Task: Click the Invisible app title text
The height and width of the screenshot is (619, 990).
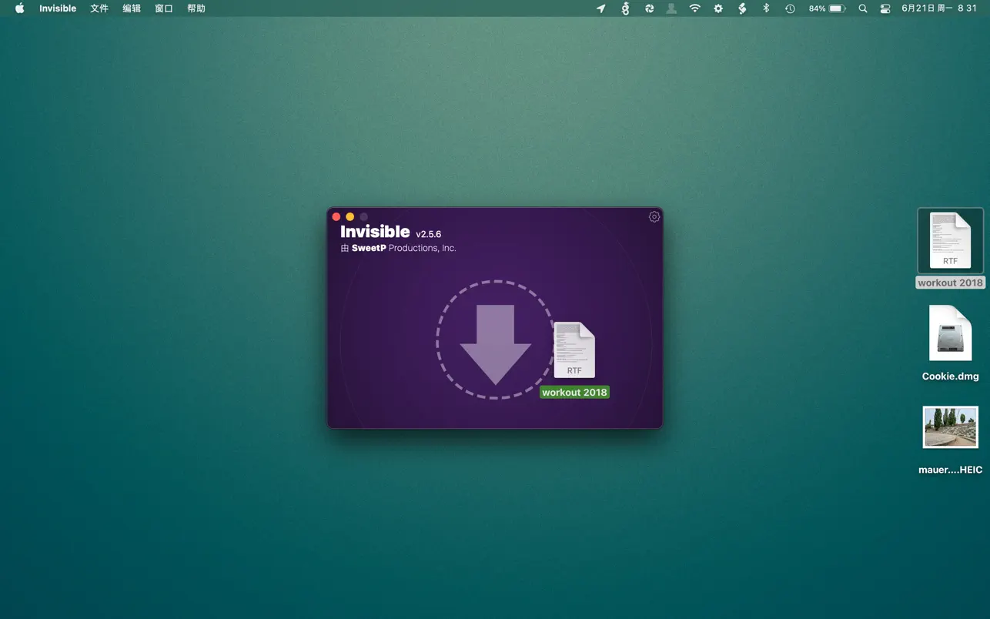Action: pos(375,232)
